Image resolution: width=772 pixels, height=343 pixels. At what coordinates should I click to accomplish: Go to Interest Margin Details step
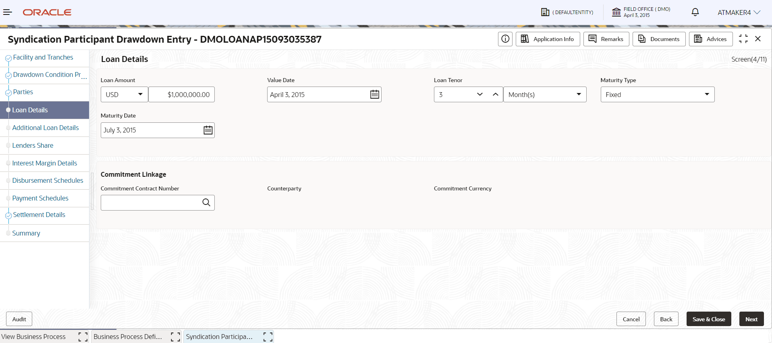coord(44,163)
